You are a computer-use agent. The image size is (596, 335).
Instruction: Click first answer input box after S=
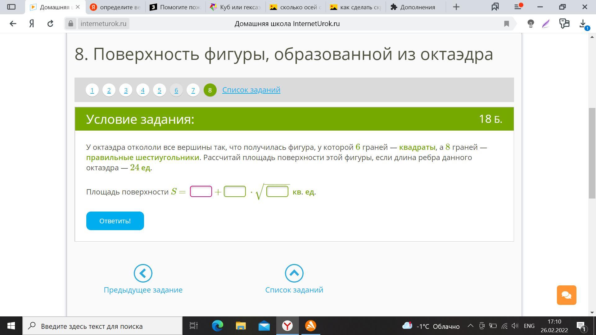[201, 191]
